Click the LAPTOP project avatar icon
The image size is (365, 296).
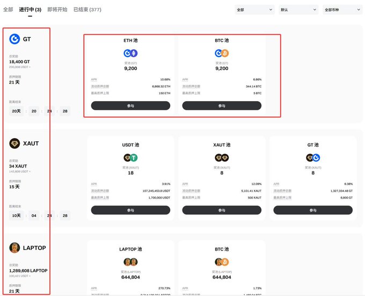14,248
